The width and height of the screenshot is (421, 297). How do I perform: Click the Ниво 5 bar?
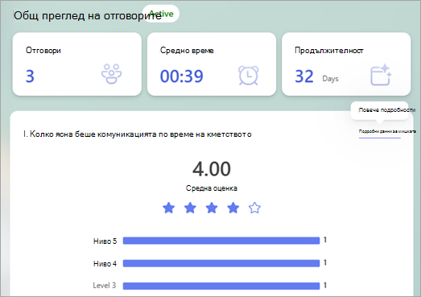tap(221, 241)
